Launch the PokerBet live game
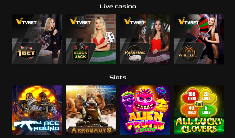 coord(145,39)
